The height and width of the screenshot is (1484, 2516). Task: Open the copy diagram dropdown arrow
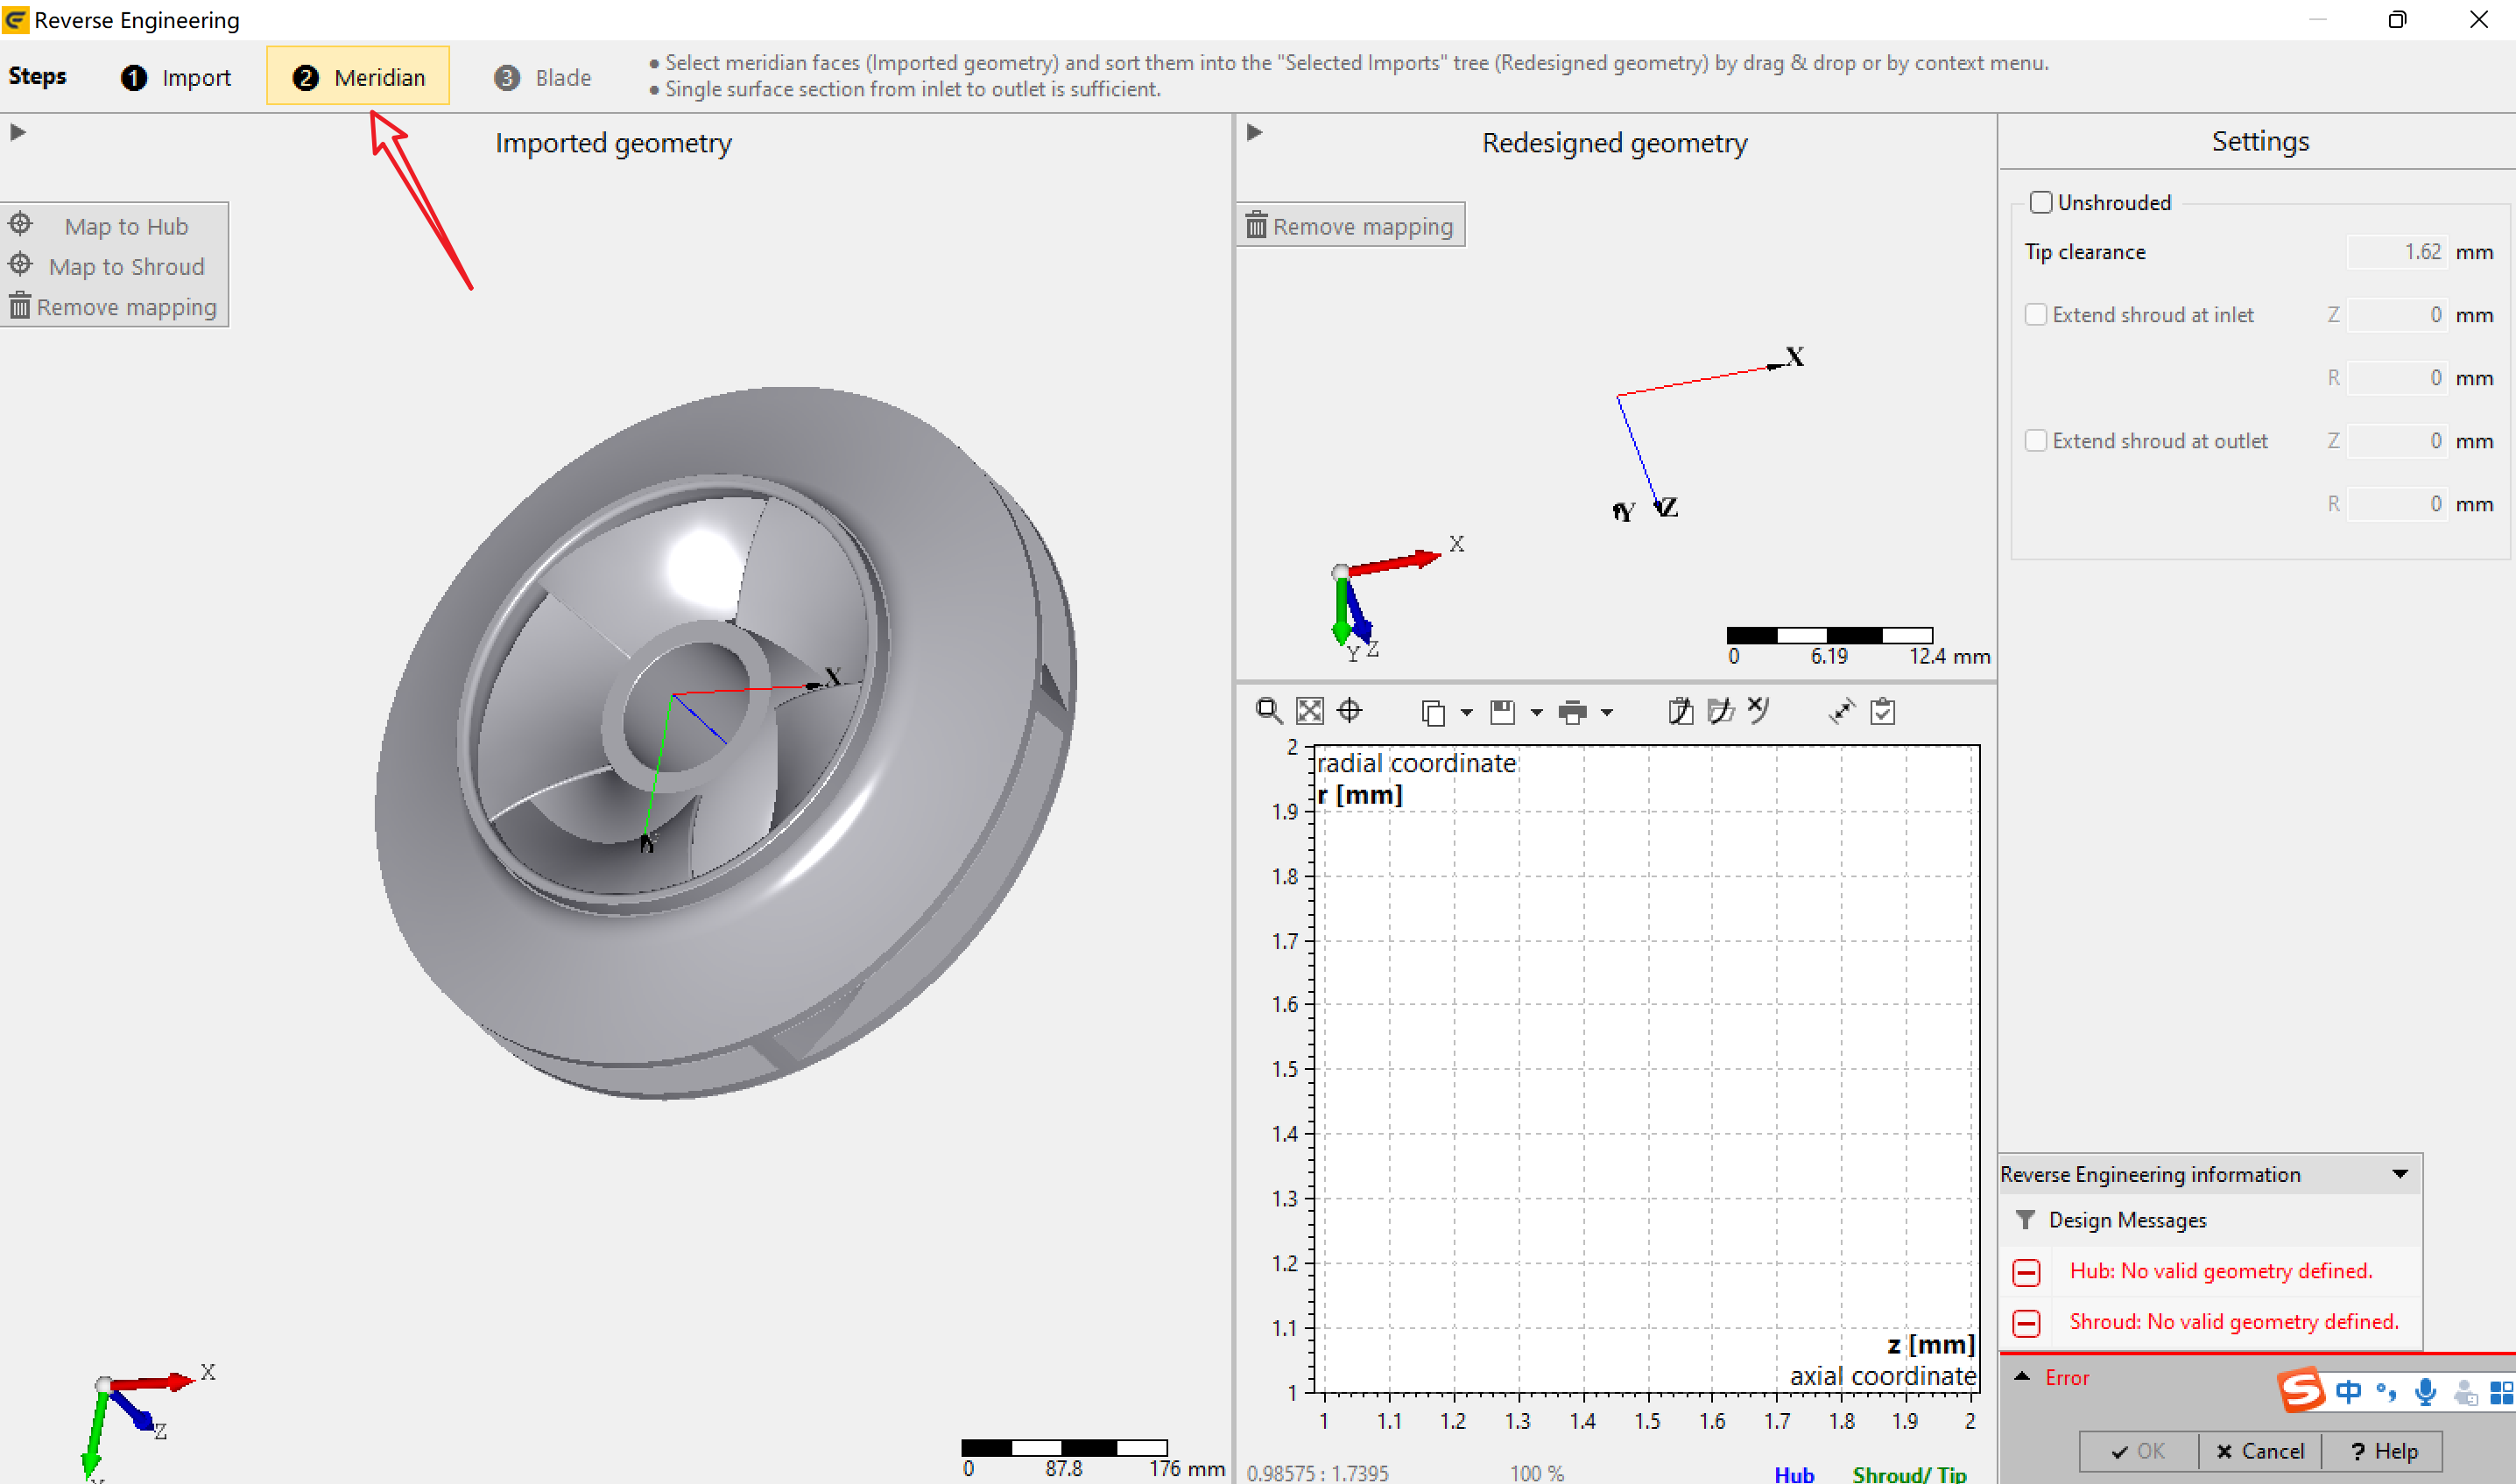click(1466, 712)
